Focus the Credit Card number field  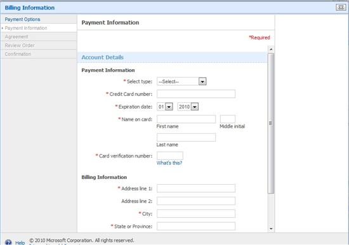point(196,94)
